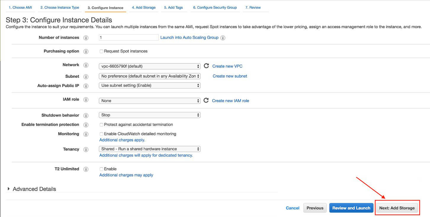Image resolution: width=430 pixels, height=217 pixels.
Task: Open the IAM role dropdown
Action: [x=150, y=101]
